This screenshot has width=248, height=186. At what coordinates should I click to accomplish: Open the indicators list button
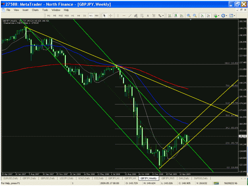coord(215,15)
